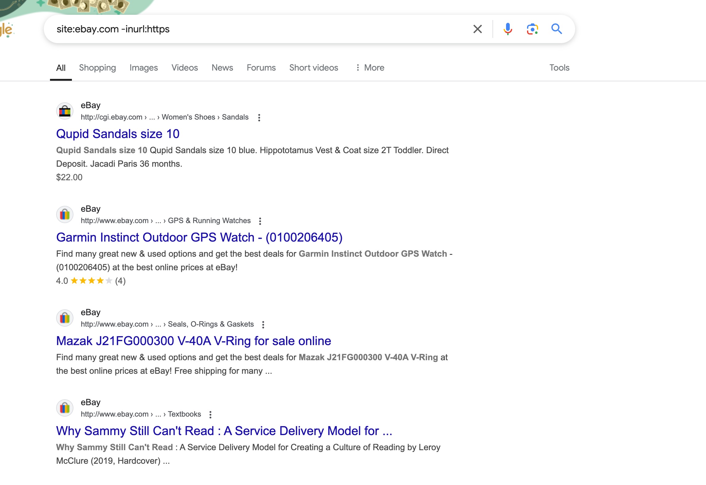Click the eBay favicon beside Sandals result
The width and height of the screenshot is (706, 485).
click(65, 111)
